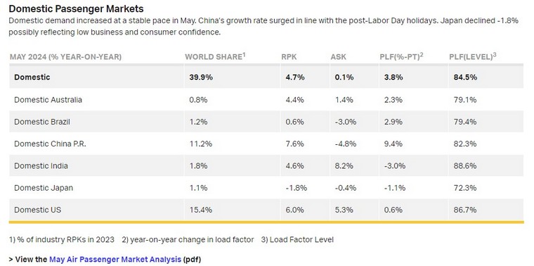
Task: Click the WORLD SHARE column header
Action: (215, 56)
